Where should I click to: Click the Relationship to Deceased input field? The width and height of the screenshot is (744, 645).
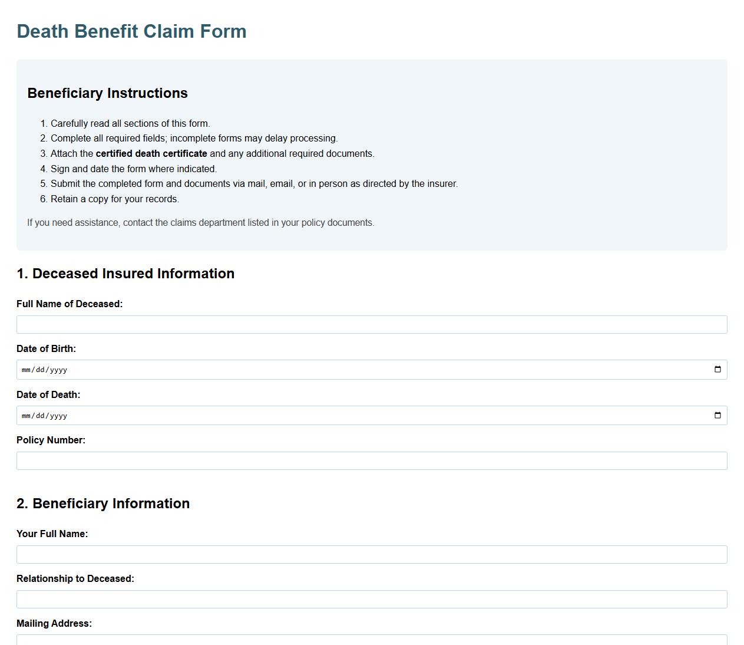[371, 599]
